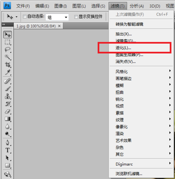Click the Photoshop Ps logo icon
This screenshot has width=175, height=179.
pyautogui.click(x=7, y=6)
